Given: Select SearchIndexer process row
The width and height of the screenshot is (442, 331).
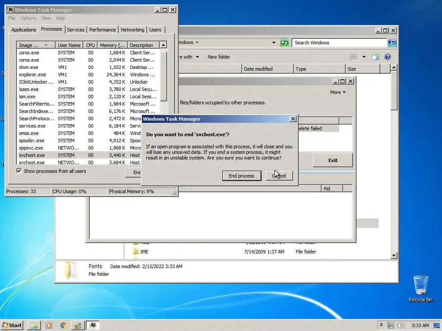Looking at the screenshot, I should (88, 111).
